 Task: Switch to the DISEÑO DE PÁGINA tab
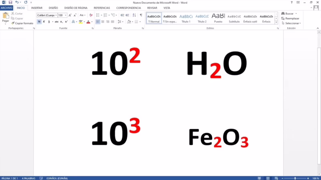pos(76,8)
